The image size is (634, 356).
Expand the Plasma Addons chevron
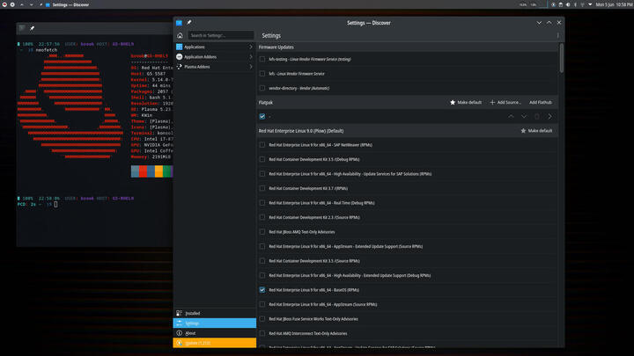click(251, 67)
